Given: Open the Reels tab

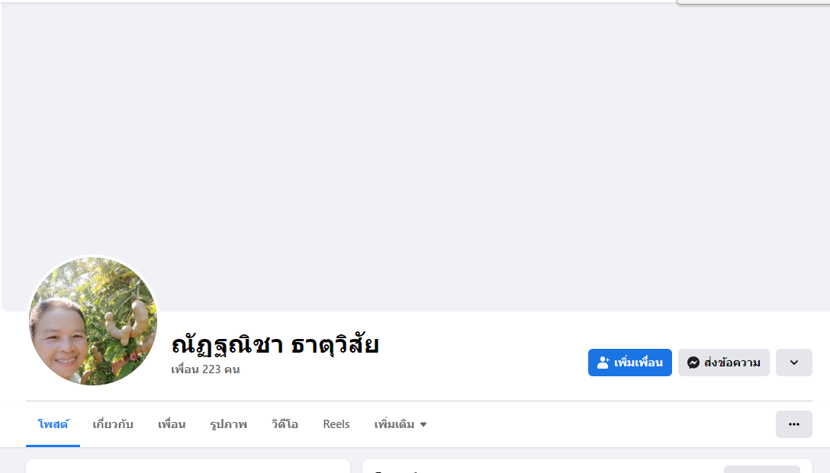Looking at the screenshot, I should click(336, 424).
